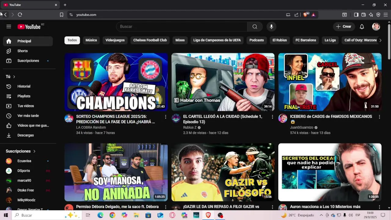
Task: Open Windows Start menu
Action: (x=6, y=215)
